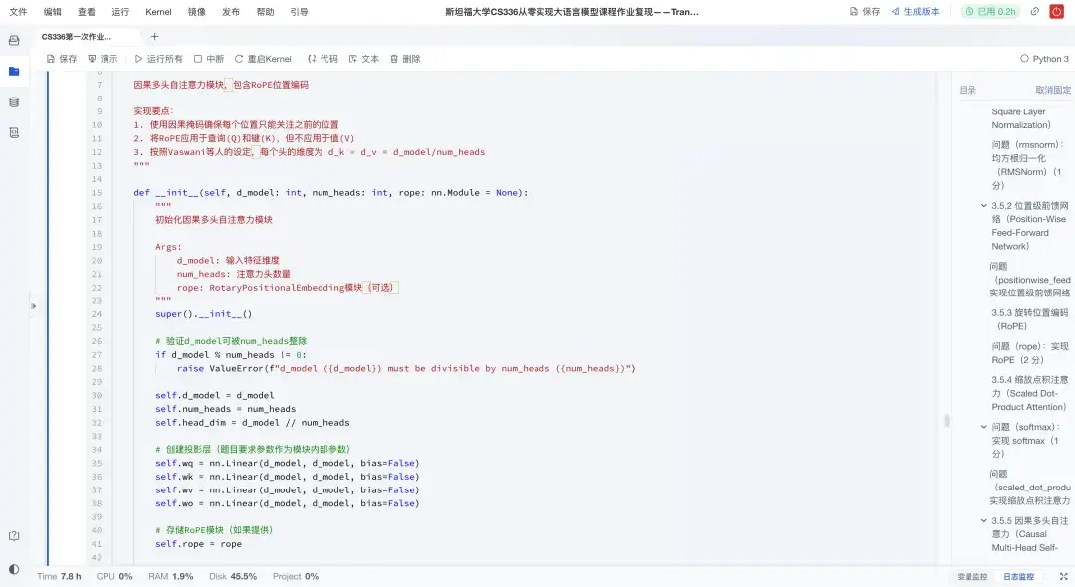Collapse the 3.5.2 位置级前馈网络 section
The width and height of the screenshot is (1075, 587).
983,206
